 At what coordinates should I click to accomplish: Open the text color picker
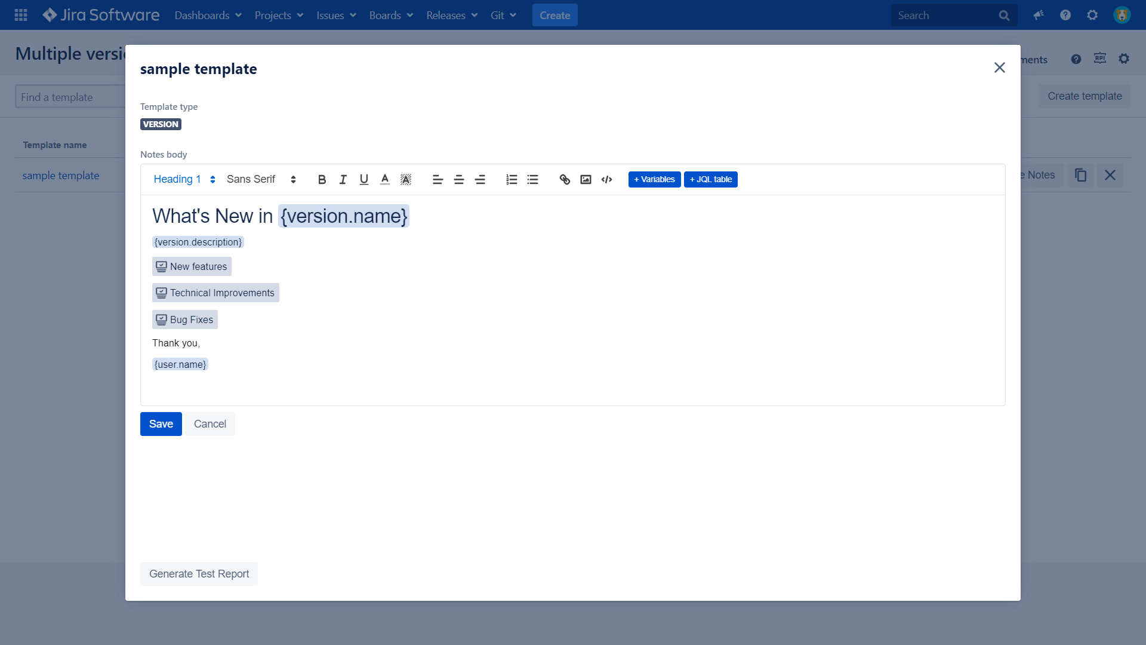[x=384, y=179]
